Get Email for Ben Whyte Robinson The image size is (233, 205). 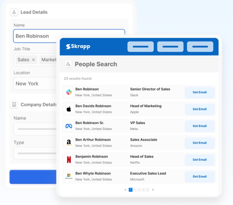coord(200,176)
